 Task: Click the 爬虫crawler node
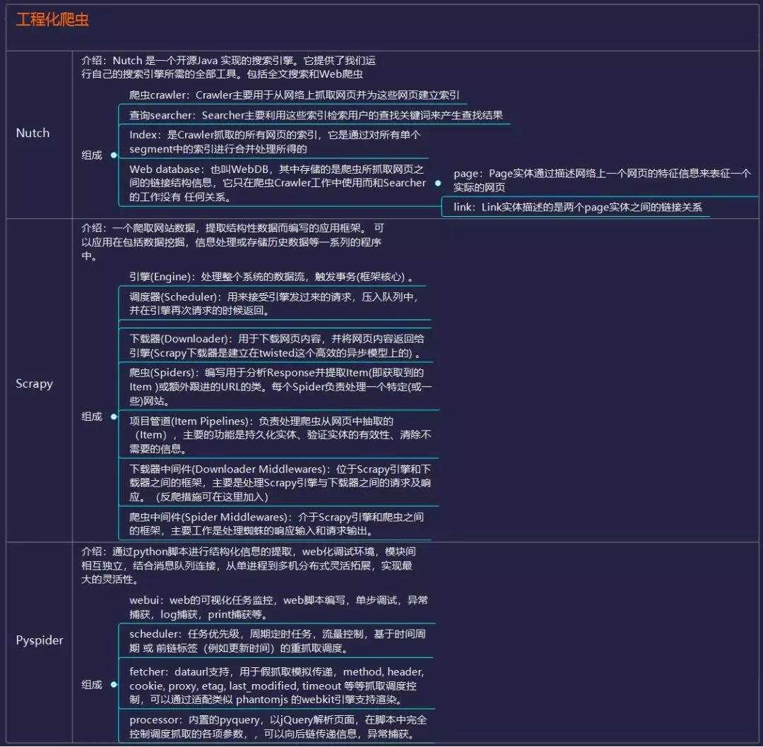pyautogui.click(x=295, y=95)
